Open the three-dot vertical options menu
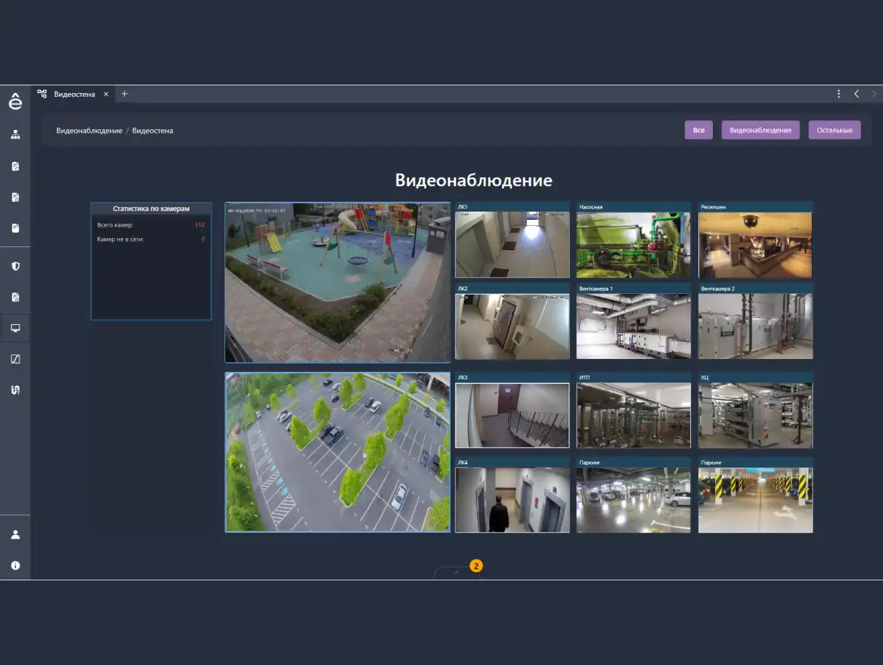This screenshot has width=883, height=665. (x=838, y=94)
